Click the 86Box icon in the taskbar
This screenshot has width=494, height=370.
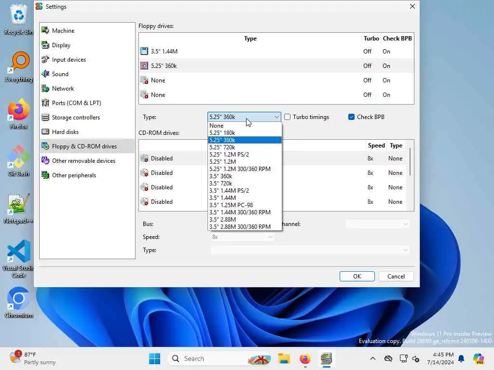[327, 358]
